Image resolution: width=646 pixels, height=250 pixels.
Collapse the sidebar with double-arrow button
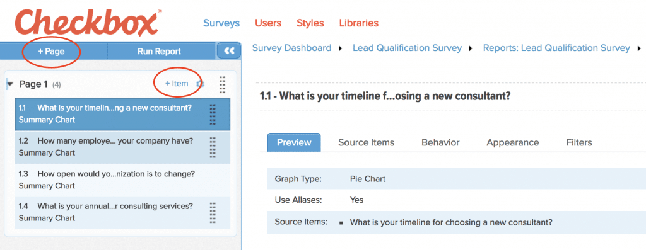(229, 51)
